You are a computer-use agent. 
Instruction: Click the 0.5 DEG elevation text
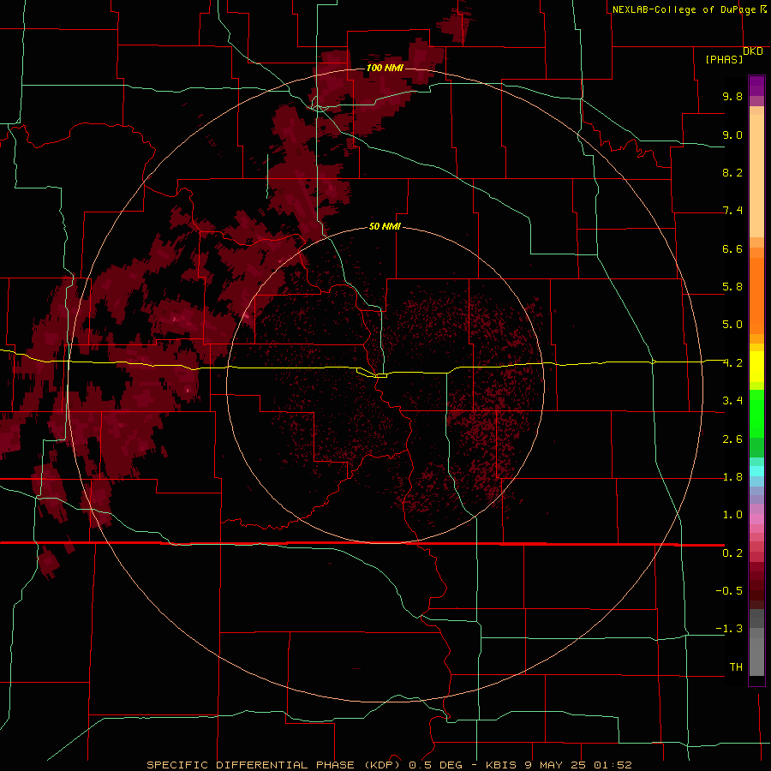click(x=436, y=765)
